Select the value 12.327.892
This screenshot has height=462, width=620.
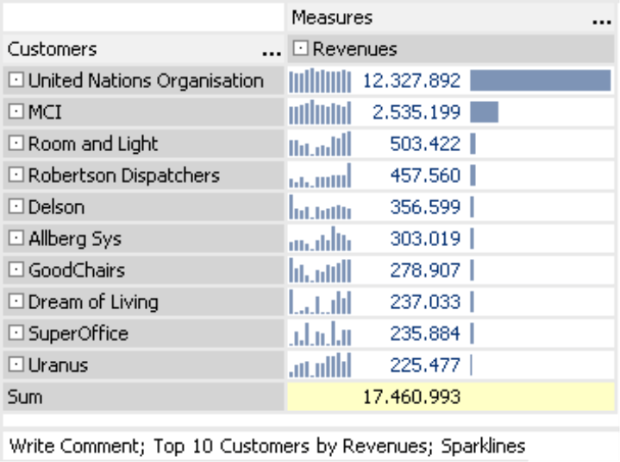tap(411, 81)
